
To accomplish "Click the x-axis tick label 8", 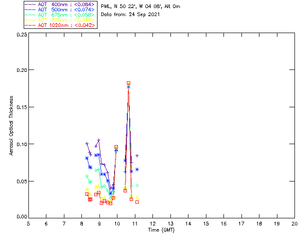I will (82, 224).
